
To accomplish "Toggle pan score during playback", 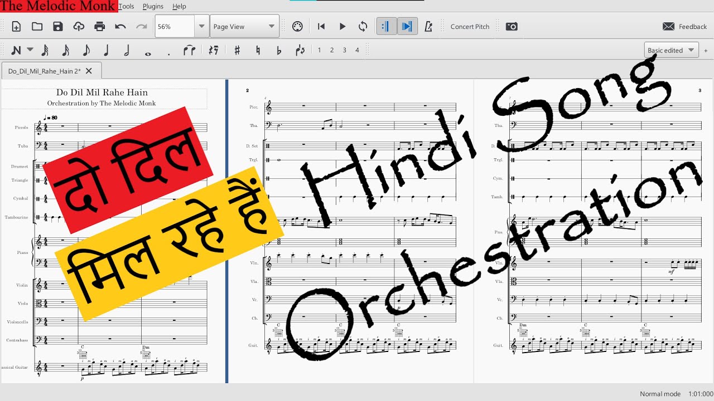I will coord(407,27).
